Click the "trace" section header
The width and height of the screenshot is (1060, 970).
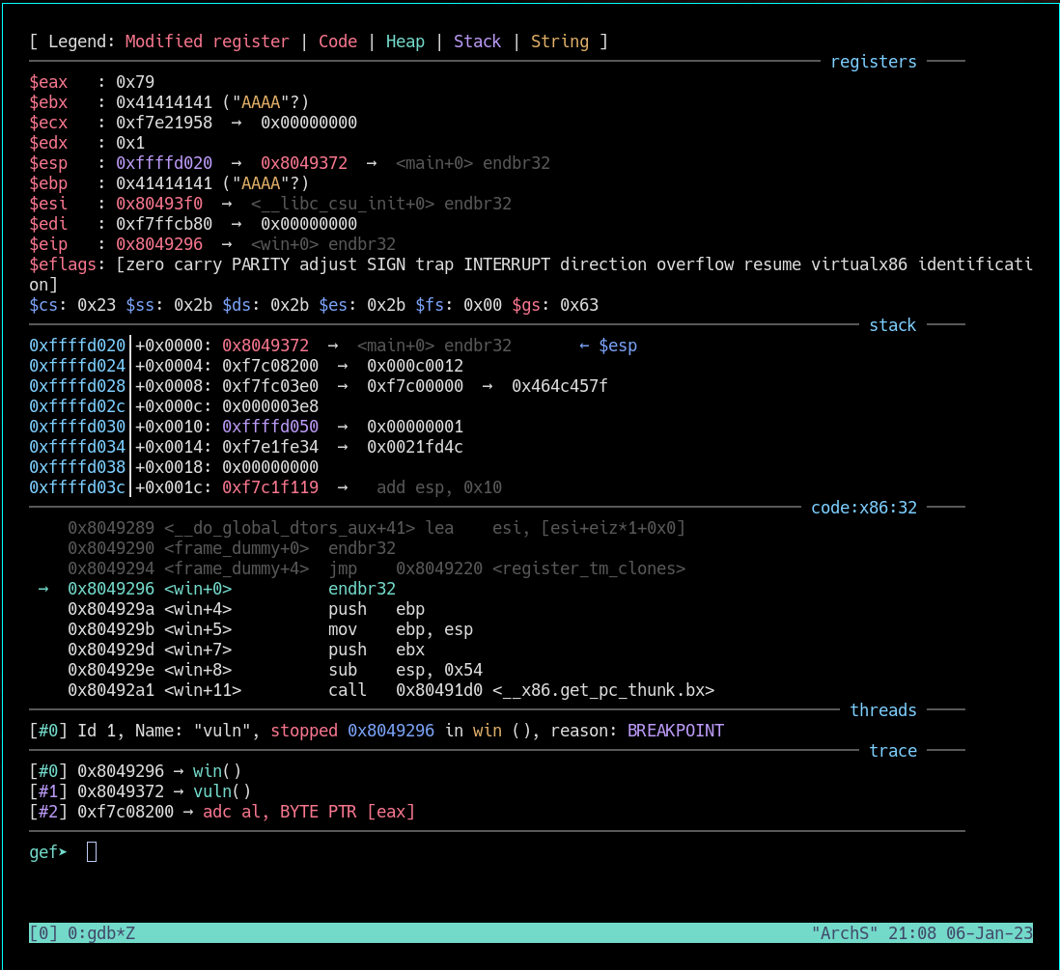coord(893,751)
